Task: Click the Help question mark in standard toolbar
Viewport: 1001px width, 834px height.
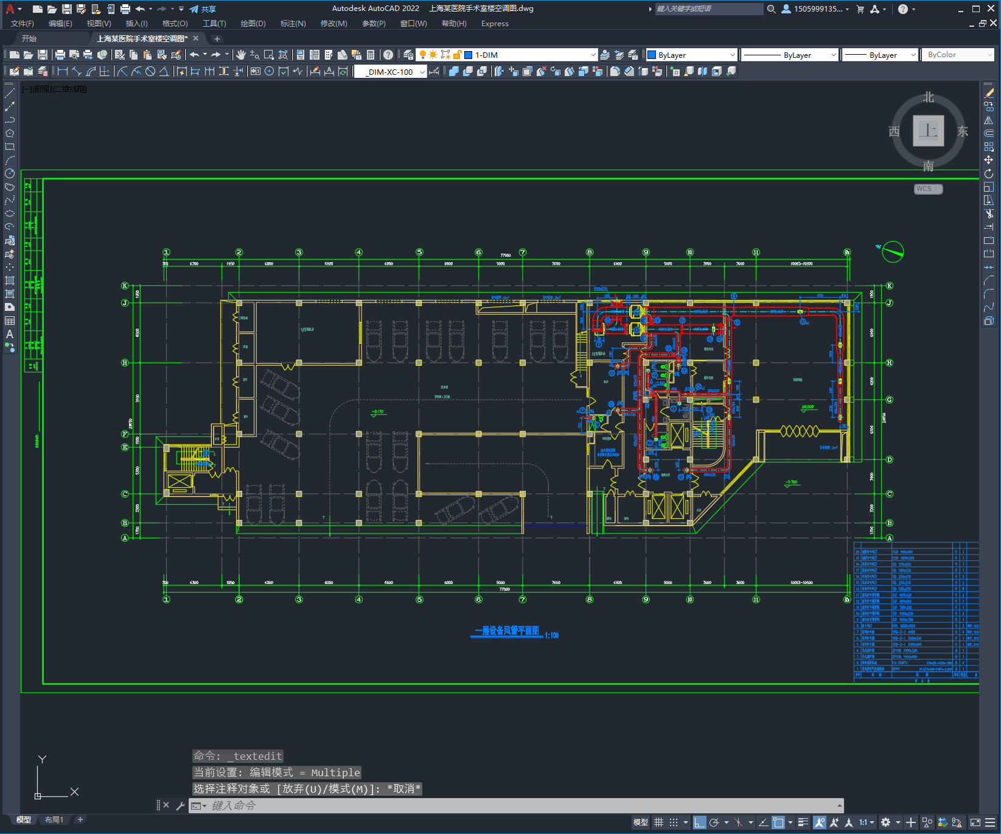Action: (x=388, y=55)
